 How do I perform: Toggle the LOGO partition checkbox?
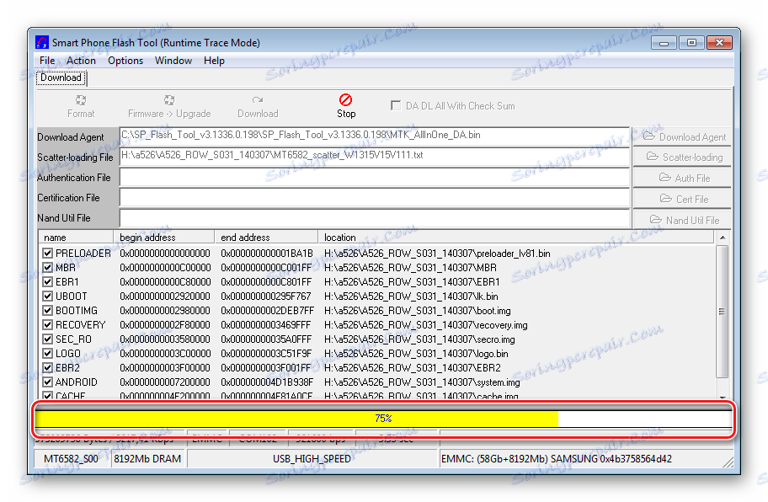(47, 354)
